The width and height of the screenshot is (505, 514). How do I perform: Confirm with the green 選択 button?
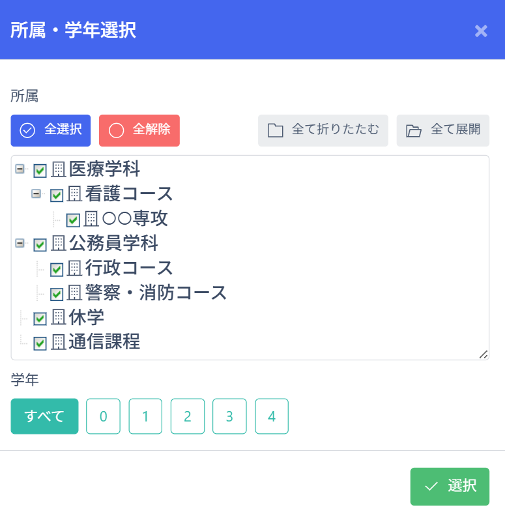[450, 486]
